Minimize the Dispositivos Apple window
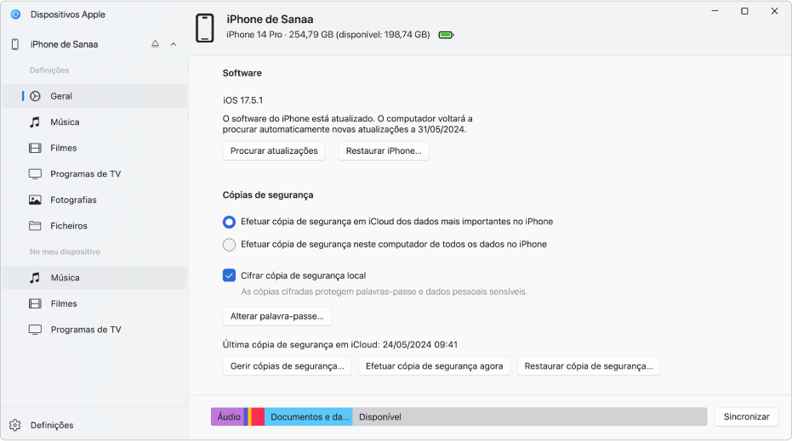This screenshot has height=441, width=792. [x=715, y=11]
